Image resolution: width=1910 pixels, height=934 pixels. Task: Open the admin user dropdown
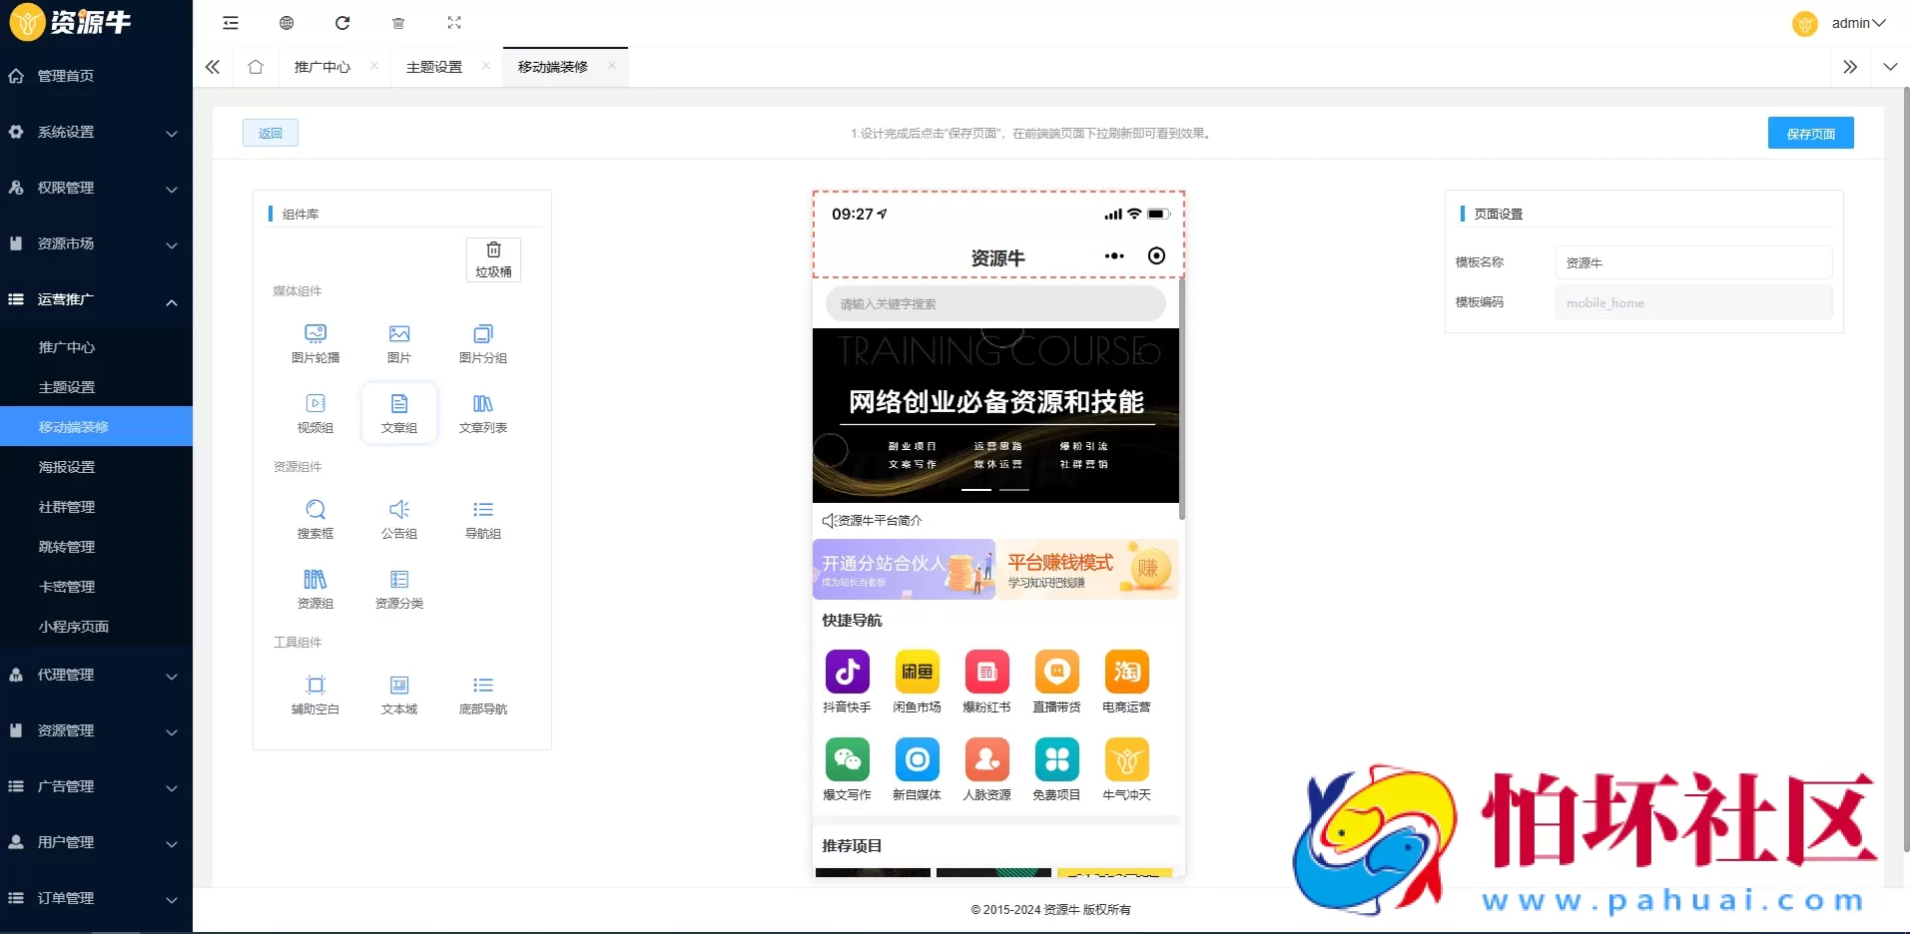coord(1856,22)
